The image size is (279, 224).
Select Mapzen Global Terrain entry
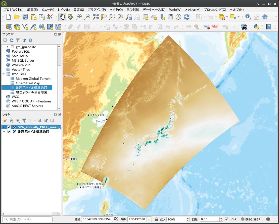pos(33,79)
